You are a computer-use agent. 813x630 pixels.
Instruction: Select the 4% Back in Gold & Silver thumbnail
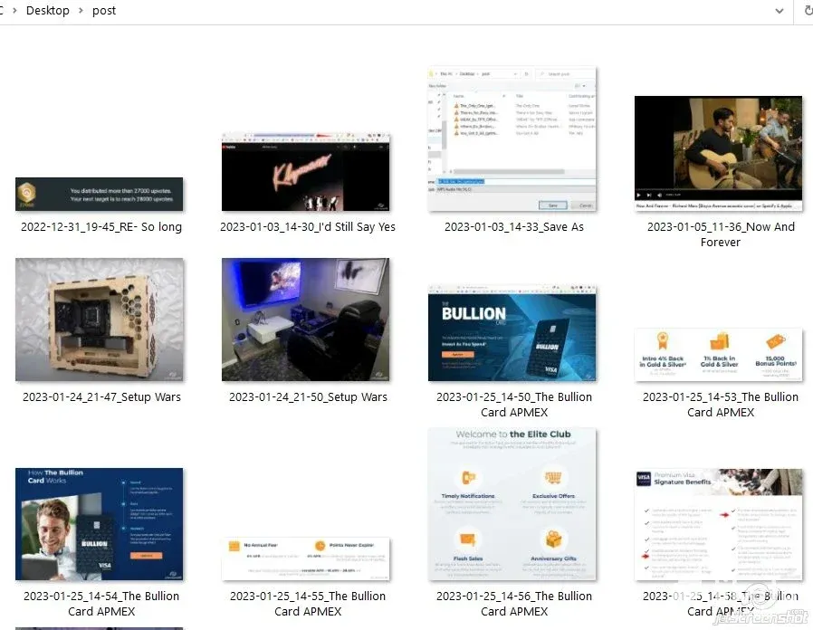[718, 355]
